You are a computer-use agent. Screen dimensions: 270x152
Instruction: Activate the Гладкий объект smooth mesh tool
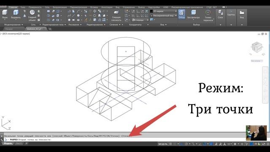(x=32, y=16)
